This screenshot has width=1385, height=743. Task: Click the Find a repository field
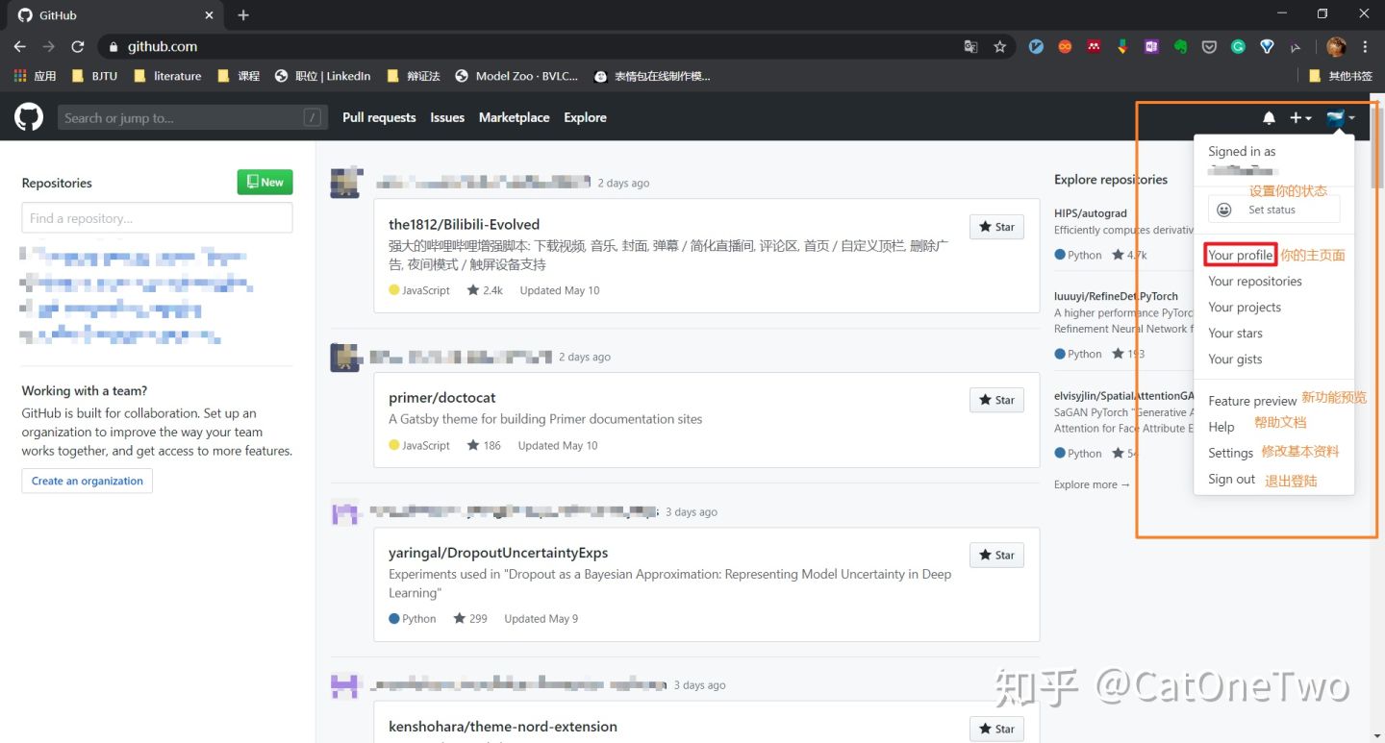click(x=157, y=218)
